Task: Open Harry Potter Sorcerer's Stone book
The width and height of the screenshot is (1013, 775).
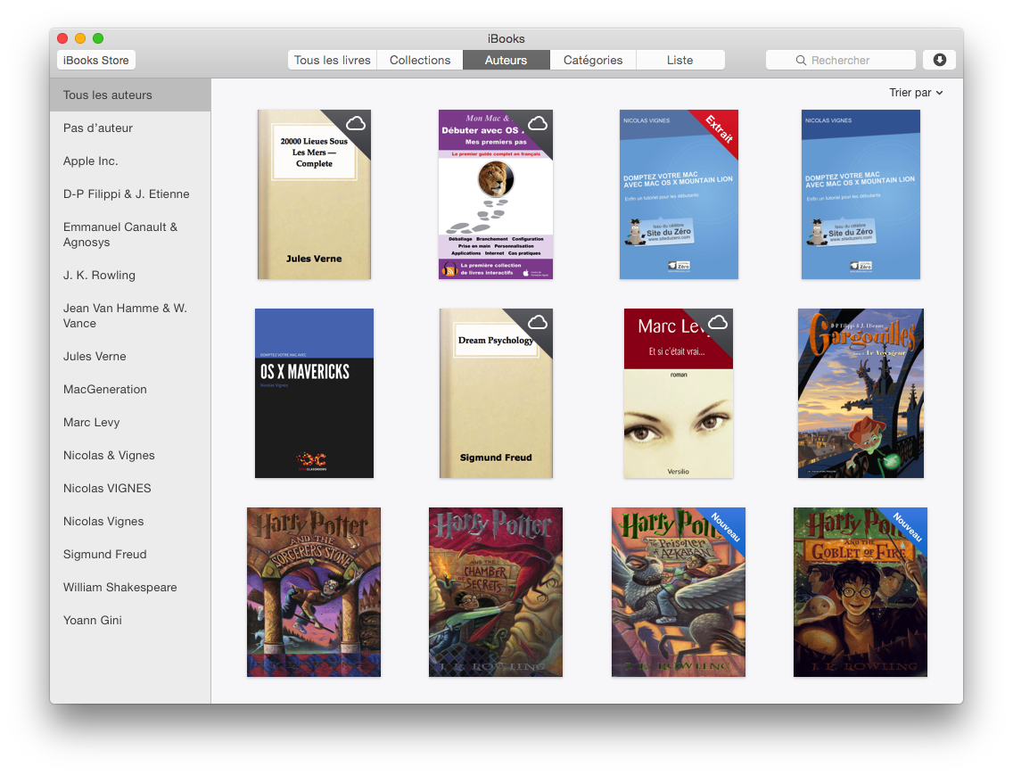Action: point(314,592)
